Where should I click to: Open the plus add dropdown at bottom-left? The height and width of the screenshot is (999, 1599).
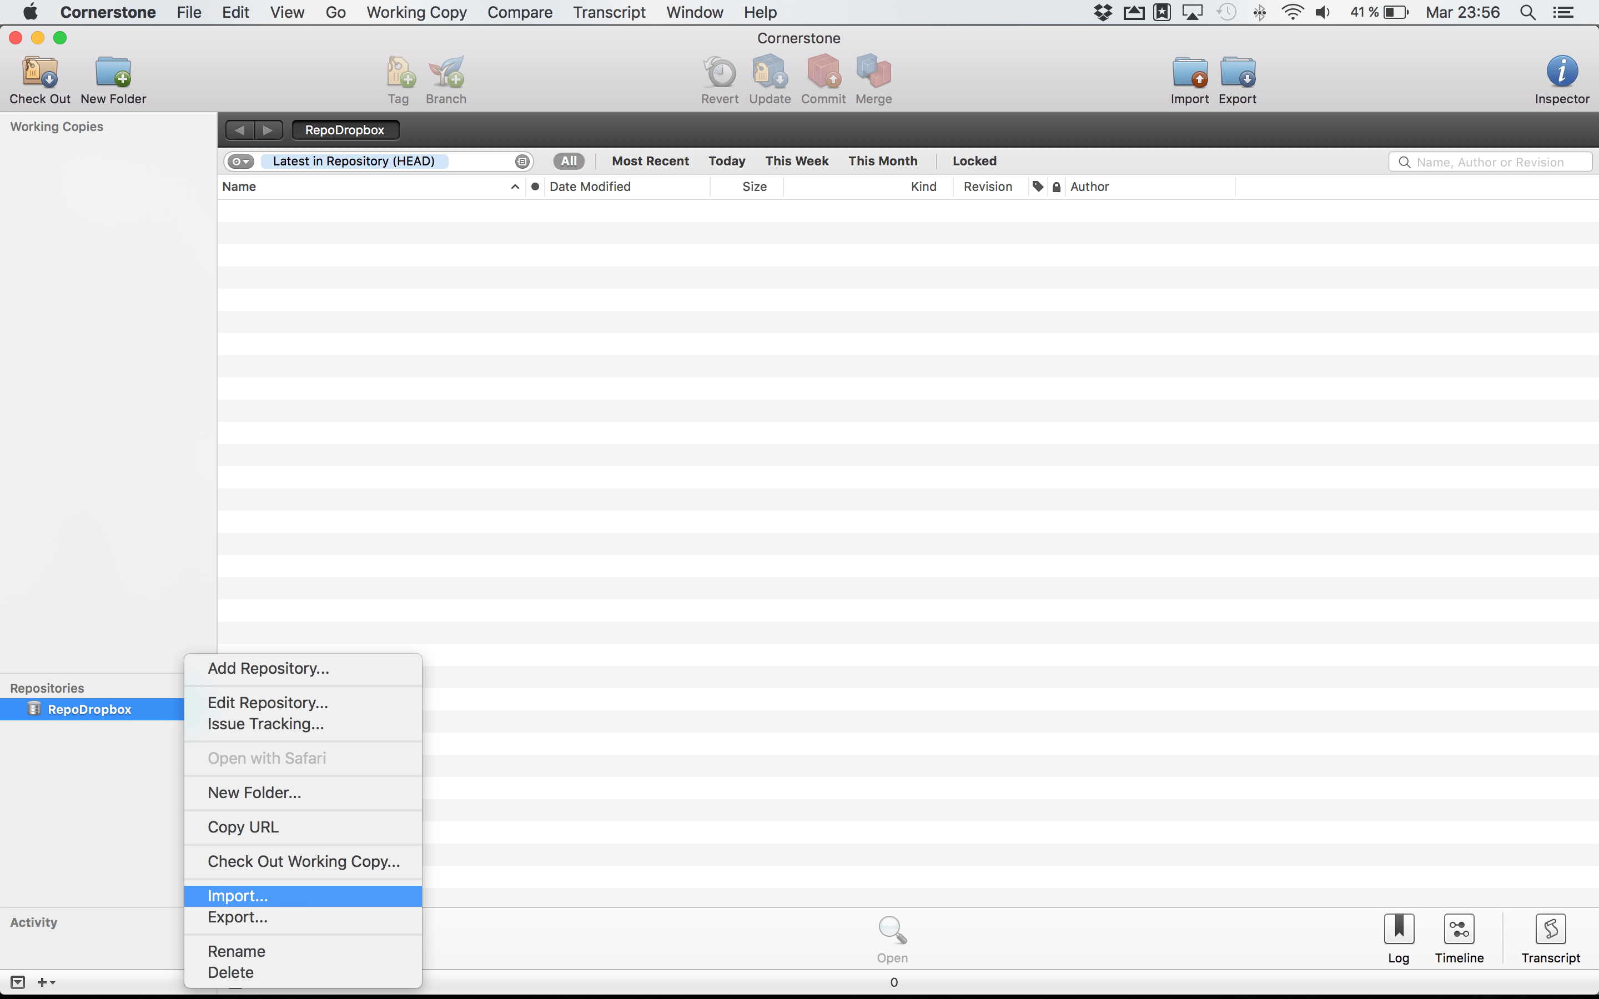(x=46, y=982)
